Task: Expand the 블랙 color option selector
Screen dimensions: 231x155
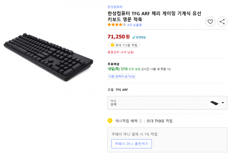Action: 167,103
